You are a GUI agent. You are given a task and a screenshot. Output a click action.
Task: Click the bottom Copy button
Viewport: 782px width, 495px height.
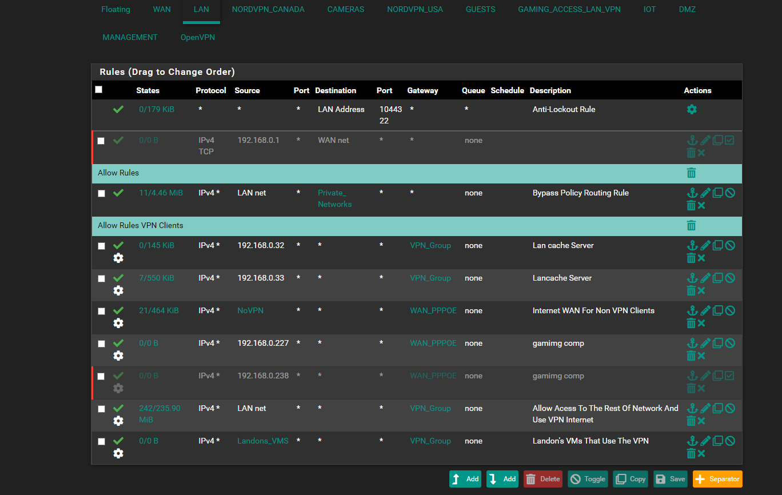point(630,479)
